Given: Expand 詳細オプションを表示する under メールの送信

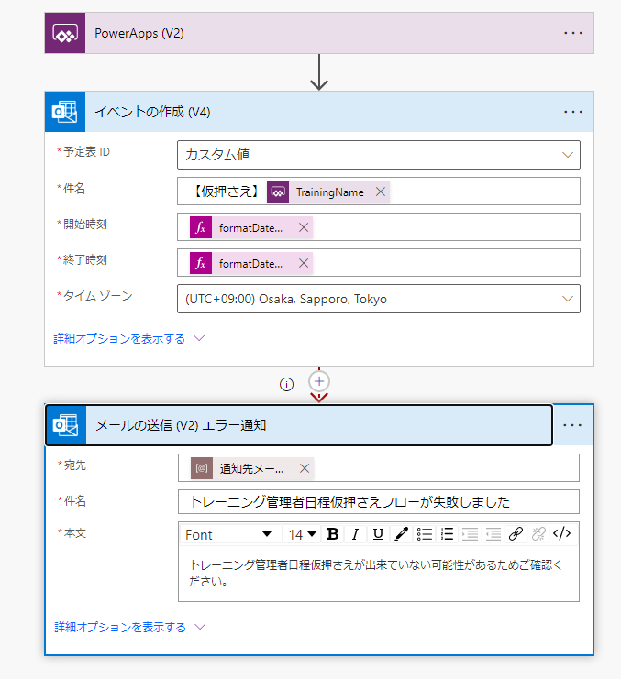Looking at the screenshot, I should [129, 627].
